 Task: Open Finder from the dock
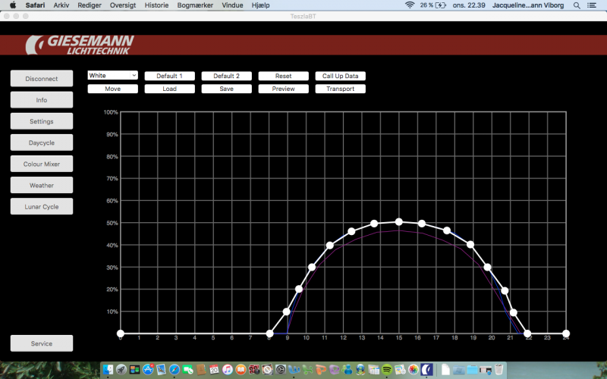(109, 370)
